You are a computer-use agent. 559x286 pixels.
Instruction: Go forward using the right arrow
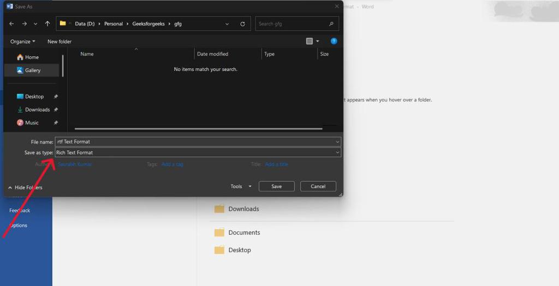click(24, 24)
